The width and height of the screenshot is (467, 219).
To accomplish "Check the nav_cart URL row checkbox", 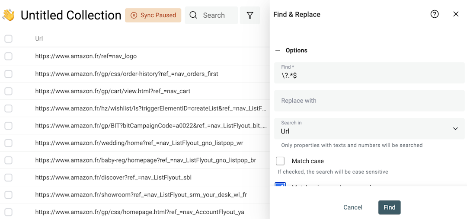I will [9, 91].
